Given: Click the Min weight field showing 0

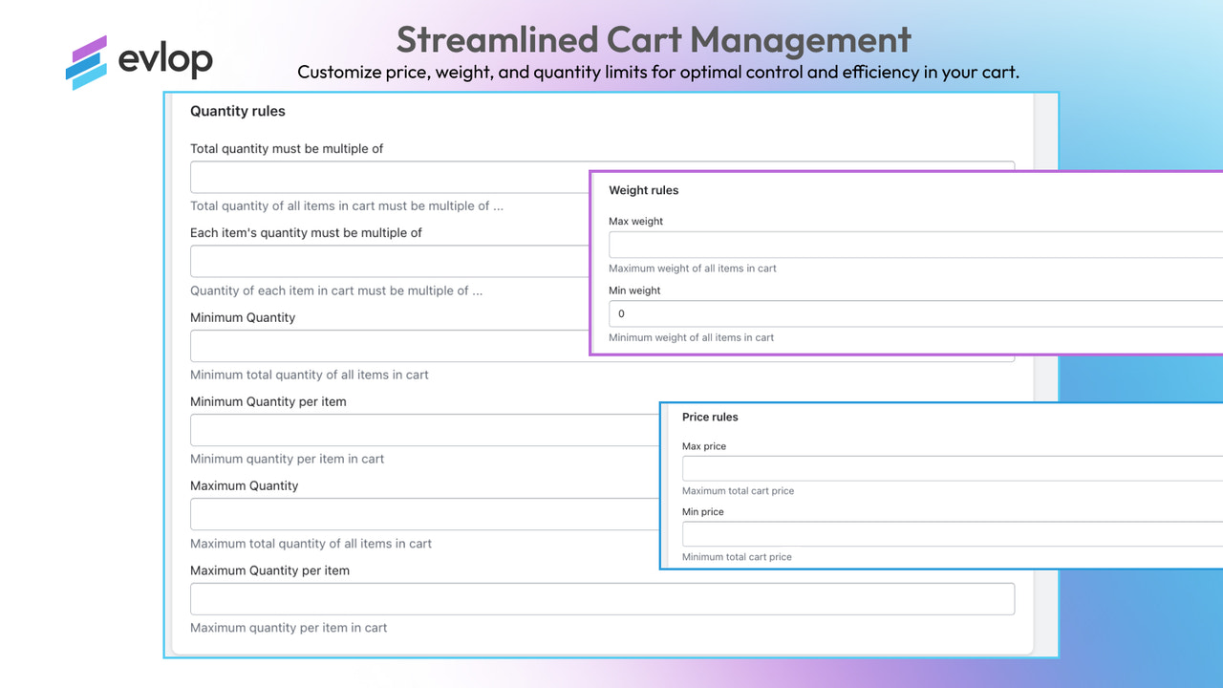Looking at the screenshot, I should [x=908, y=313].
